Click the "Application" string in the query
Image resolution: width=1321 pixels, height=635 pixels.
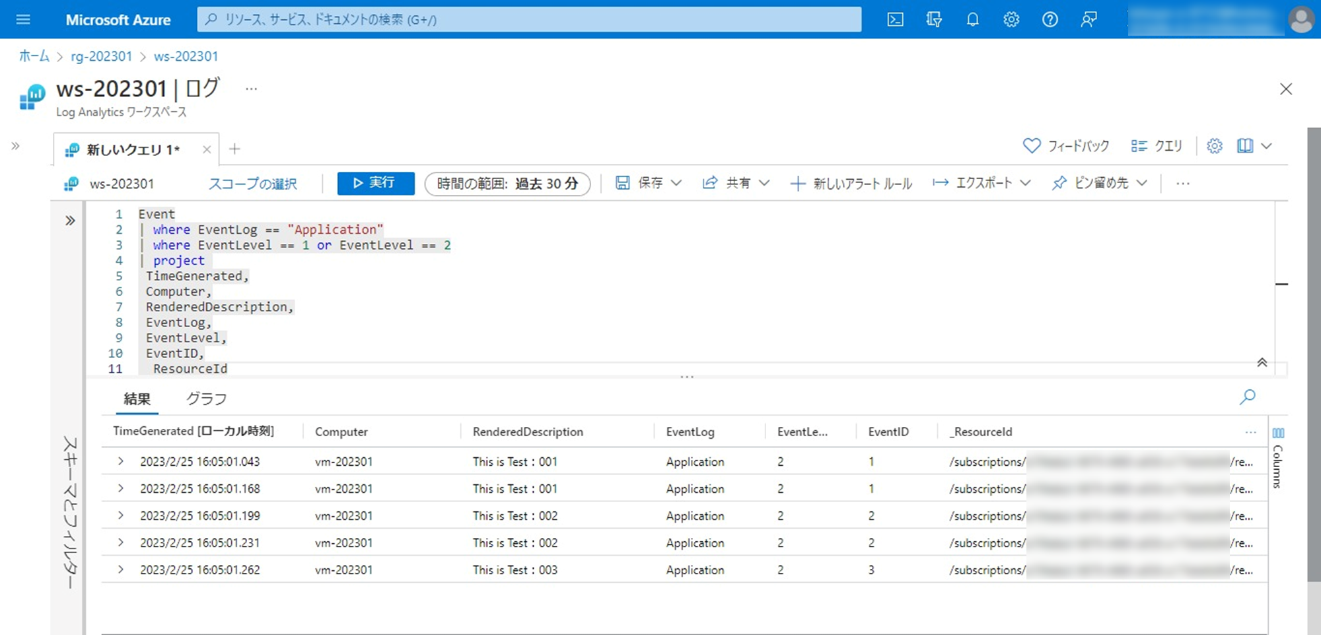point(335,229)
